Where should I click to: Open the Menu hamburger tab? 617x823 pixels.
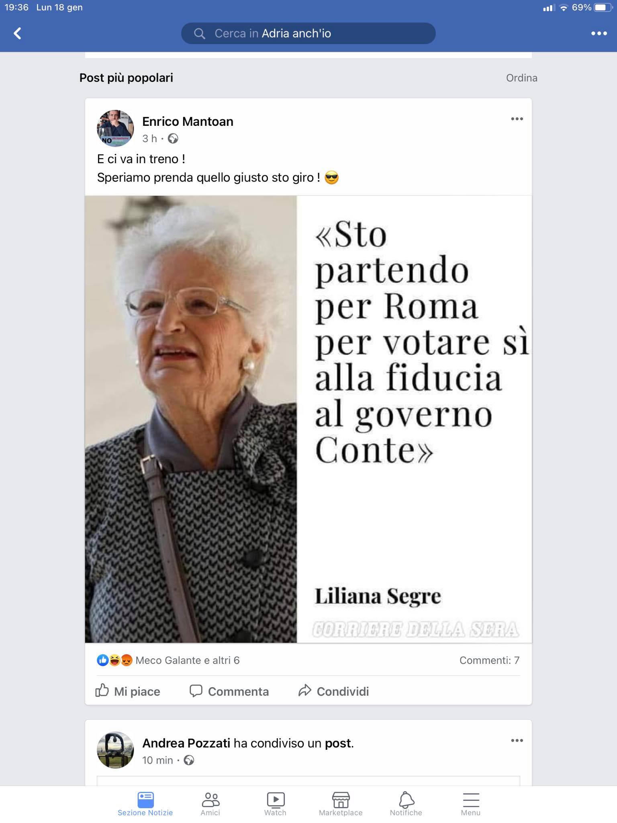(x=471, y=804)
